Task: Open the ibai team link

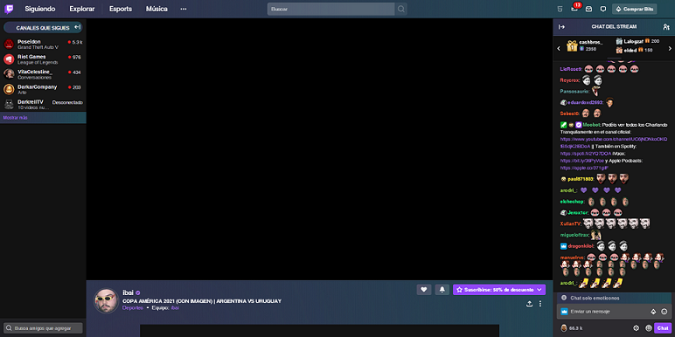Action: click(175, 308)
